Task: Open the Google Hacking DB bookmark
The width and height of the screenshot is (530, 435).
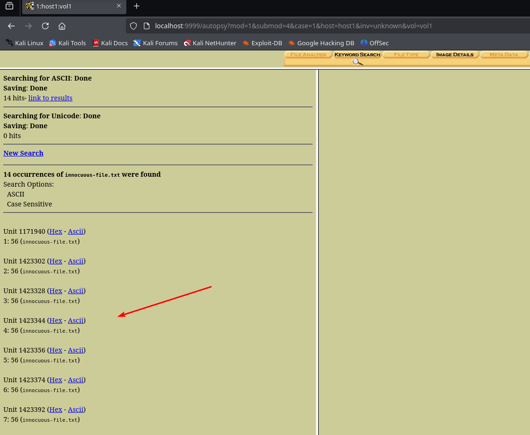Action: click(x=321, y=43)
